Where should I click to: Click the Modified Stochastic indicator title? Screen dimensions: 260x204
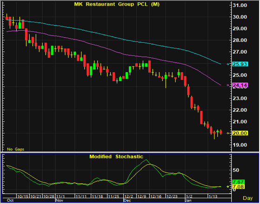(x=116, y=156)
